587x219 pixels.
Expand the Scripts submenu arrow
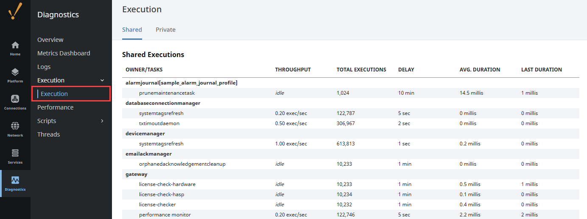[102, 121]
